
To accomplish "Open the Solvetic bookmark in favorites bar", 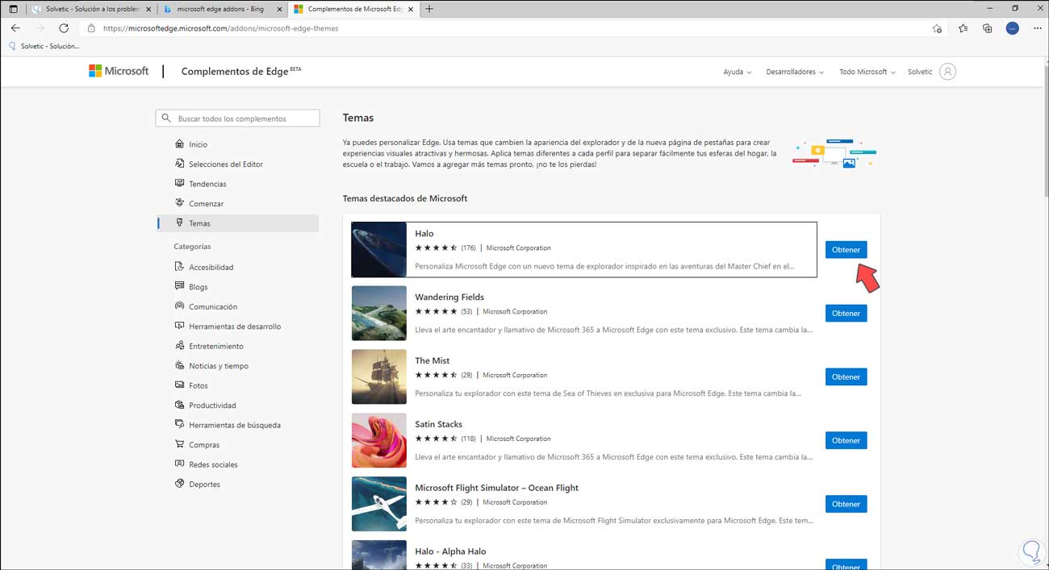I will tap(44, 46).
